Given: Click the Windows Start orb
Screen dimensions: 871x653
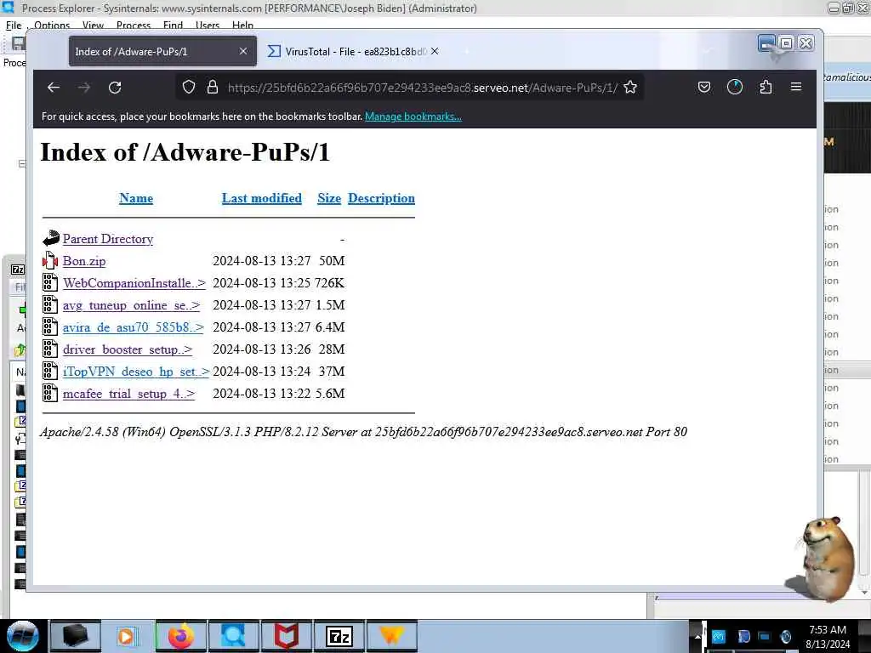Looking at the screenshot, I should pos(23,636).
